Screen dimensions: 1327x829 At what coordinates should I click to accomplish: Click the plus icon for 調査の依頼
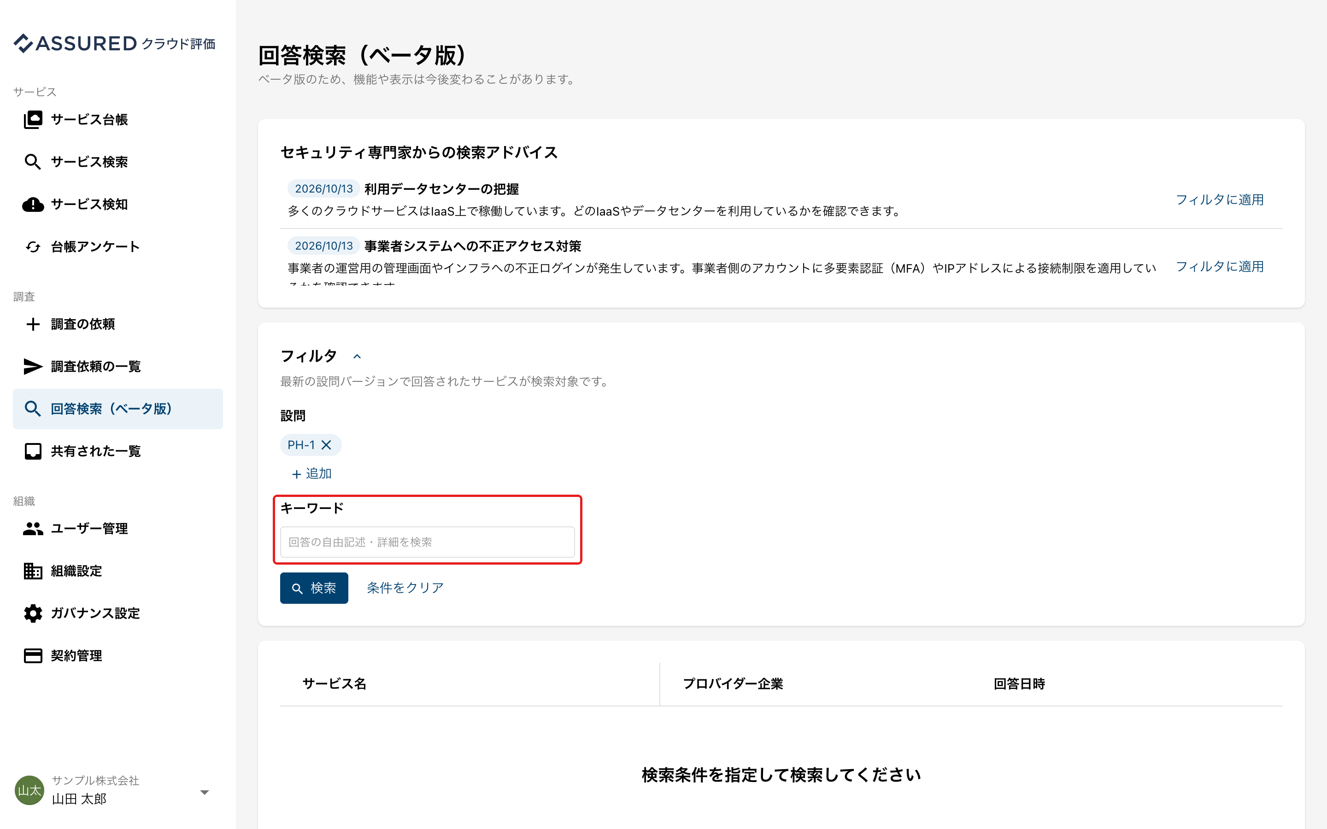33,324
